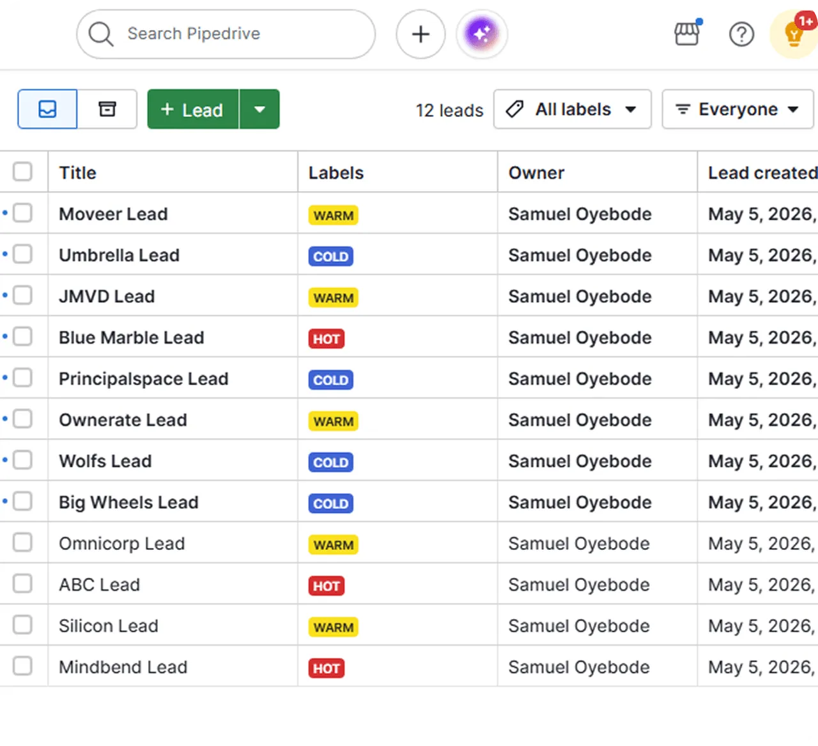Click the WARM label on Silicon Lead
The image size is (818, 746).
coord(334,627)
